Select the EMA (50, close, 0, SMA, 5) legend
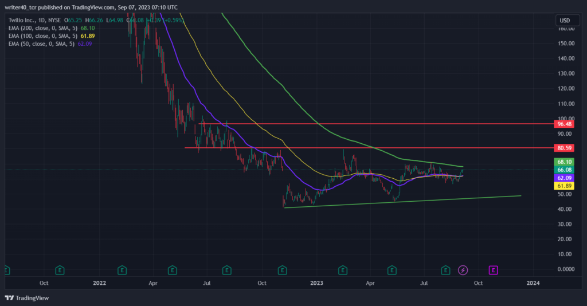Viewport: 587px width, 306px height. click(41, 44)
